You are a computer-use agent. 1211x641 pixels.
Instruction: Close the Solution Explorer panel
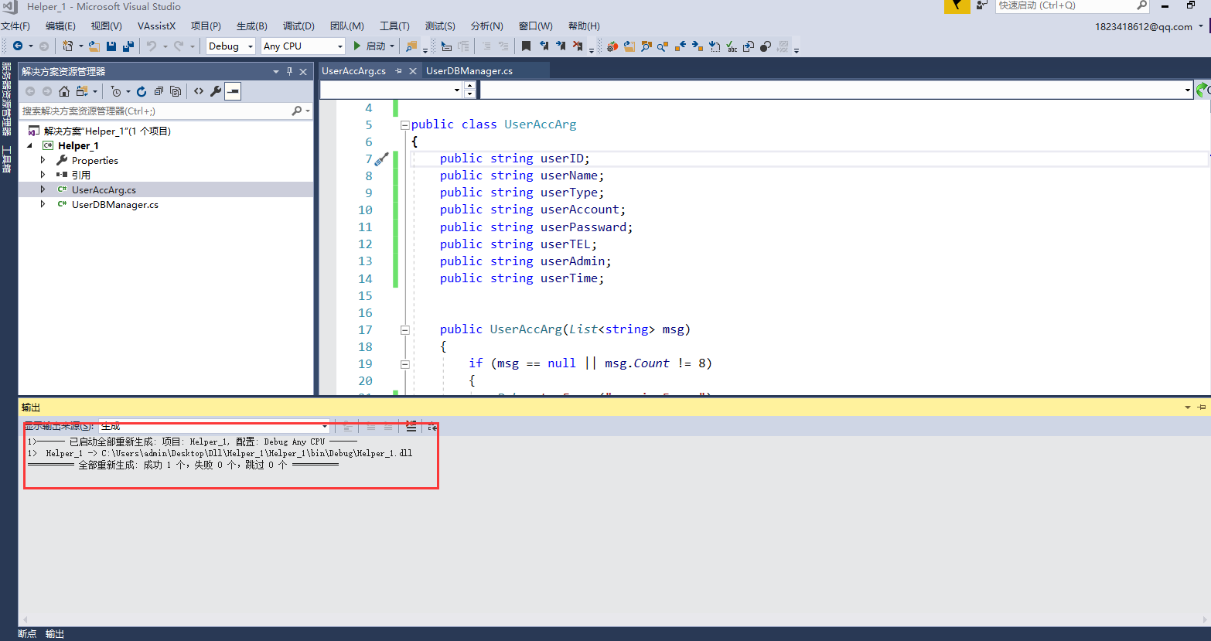305,71
